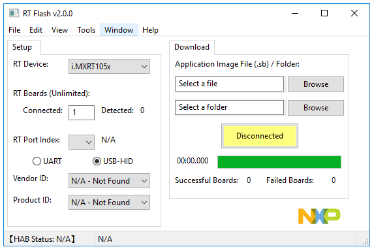
Task: Close the RT Flash window
Action: (354, 13)
